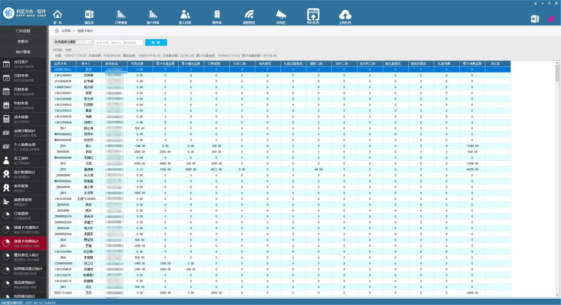Click the pink signal icon at top right
The image size is (561, 305).
click(551, 19)
